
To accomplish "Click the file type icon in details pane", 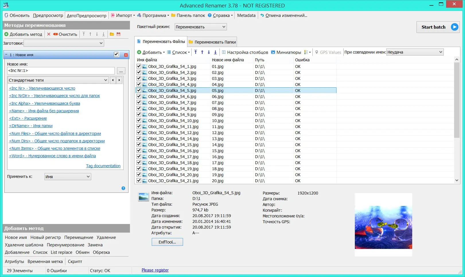I will coord(143,197).
